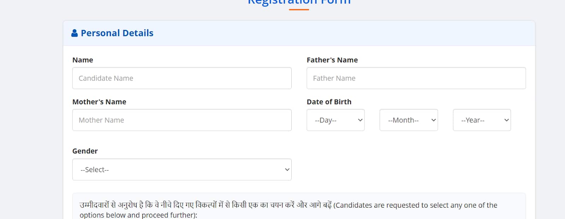Click the Mother's Name label
The width and height of the screenshot is (565, 219).
[x=99, y=102]
